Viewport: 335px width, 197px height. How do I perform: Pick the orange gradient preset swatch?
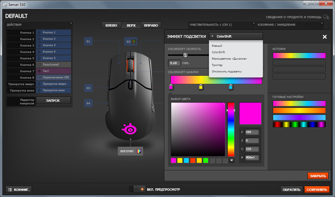tap(299, 110)
